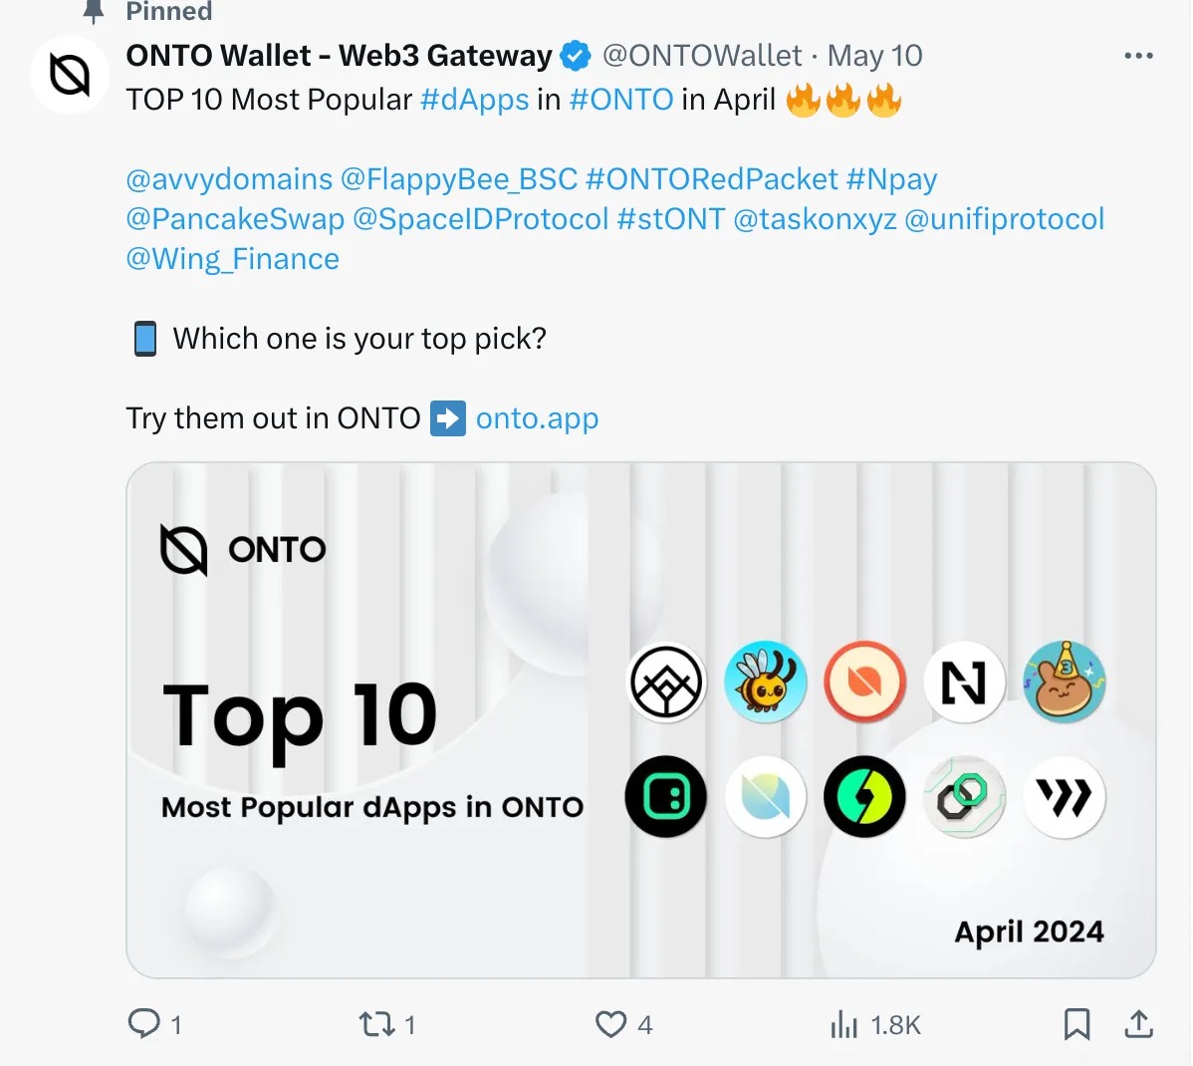Open the #ONTO hashtag link
The width and height of the screenshot is (1193, 1066).
620,100
